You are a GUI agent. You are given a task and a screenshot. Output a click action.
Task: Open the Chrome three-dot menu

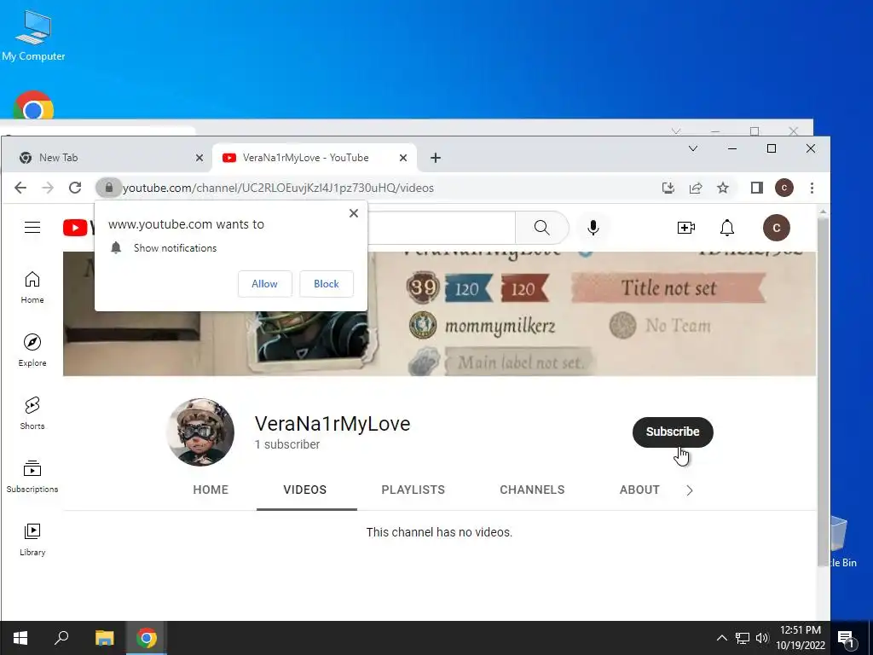812,188
